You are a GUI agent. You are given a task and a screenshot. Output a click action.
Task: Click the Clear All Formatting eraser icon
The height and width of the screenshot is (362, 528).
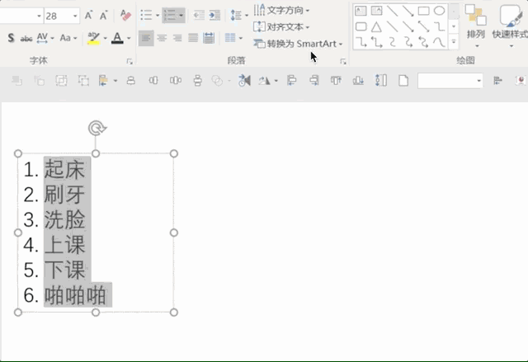click(x=125, y=16)
